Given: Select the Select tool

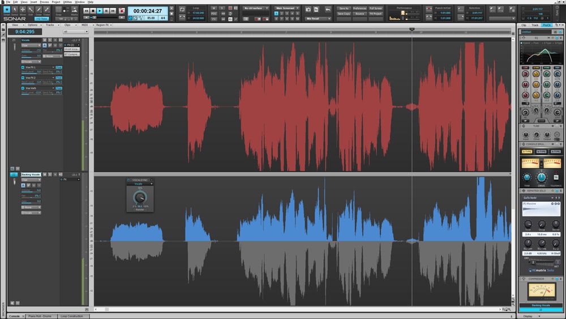Looking at the screenshot, I should click(15, 10).
